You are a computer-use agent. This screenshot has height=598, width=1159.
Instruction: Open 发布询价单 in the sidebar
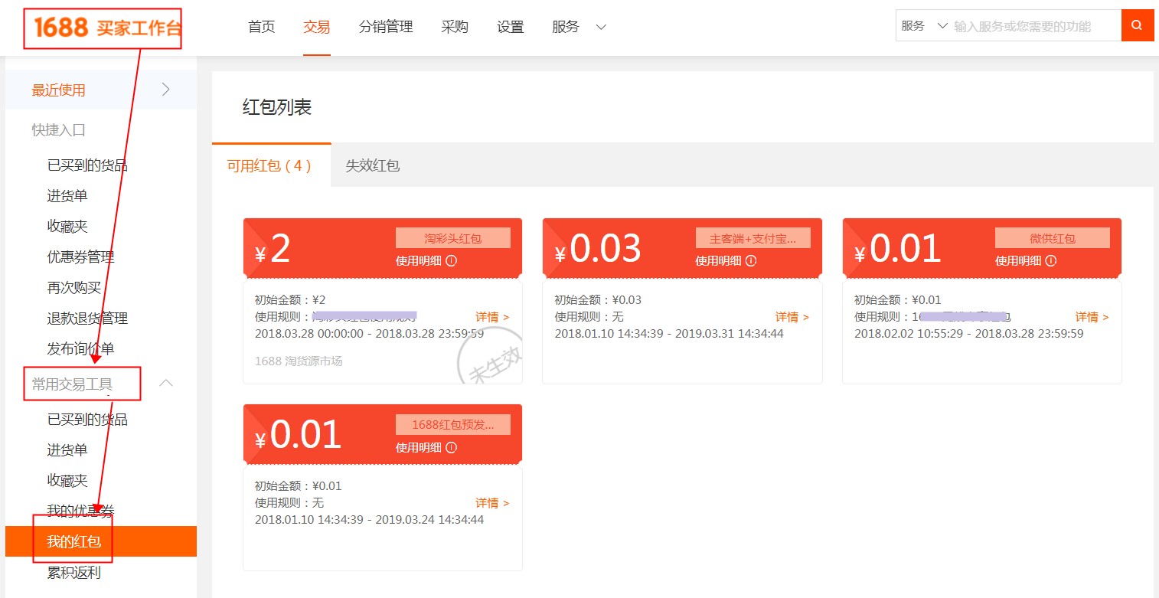pos(80,348)
